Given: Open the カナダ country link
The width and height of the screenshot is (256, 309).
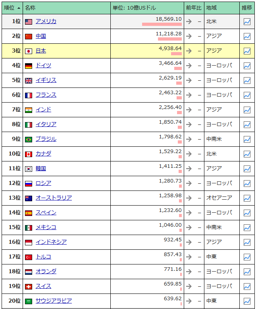Looking at the screenshot, I should [43, 154].
